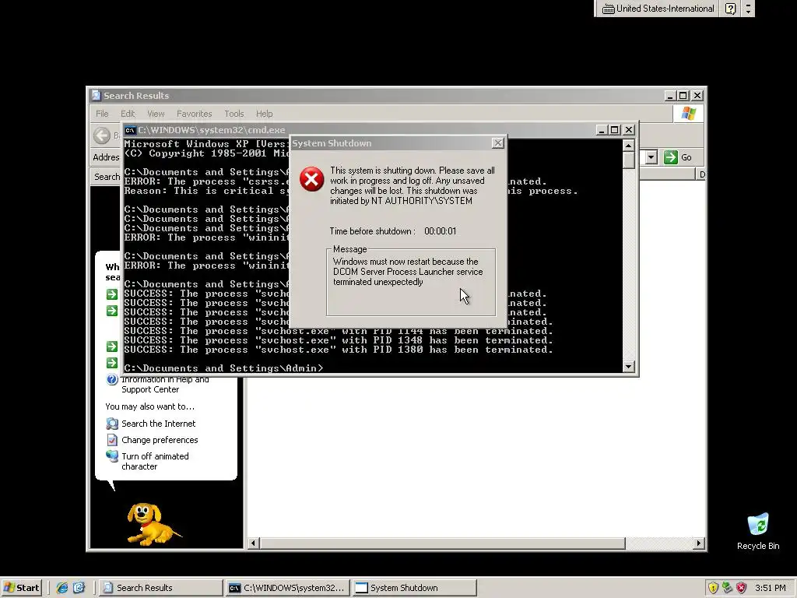Click svchost.exe PID 1380 terminated line
Viewport: 797px width, 598px height.
pos(339,350)
